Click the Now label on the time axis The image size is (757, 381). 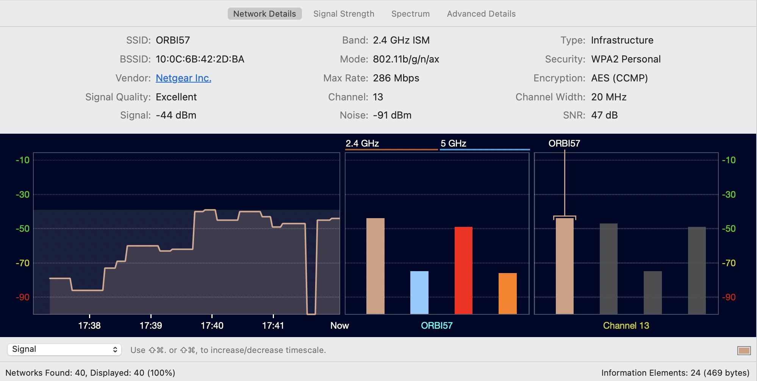coord(339,325)
